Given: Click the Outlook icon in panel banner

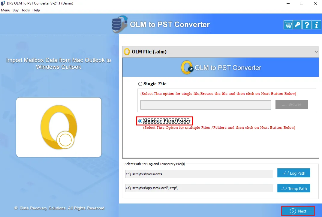Looking at the screenshot, I should 187,67.
